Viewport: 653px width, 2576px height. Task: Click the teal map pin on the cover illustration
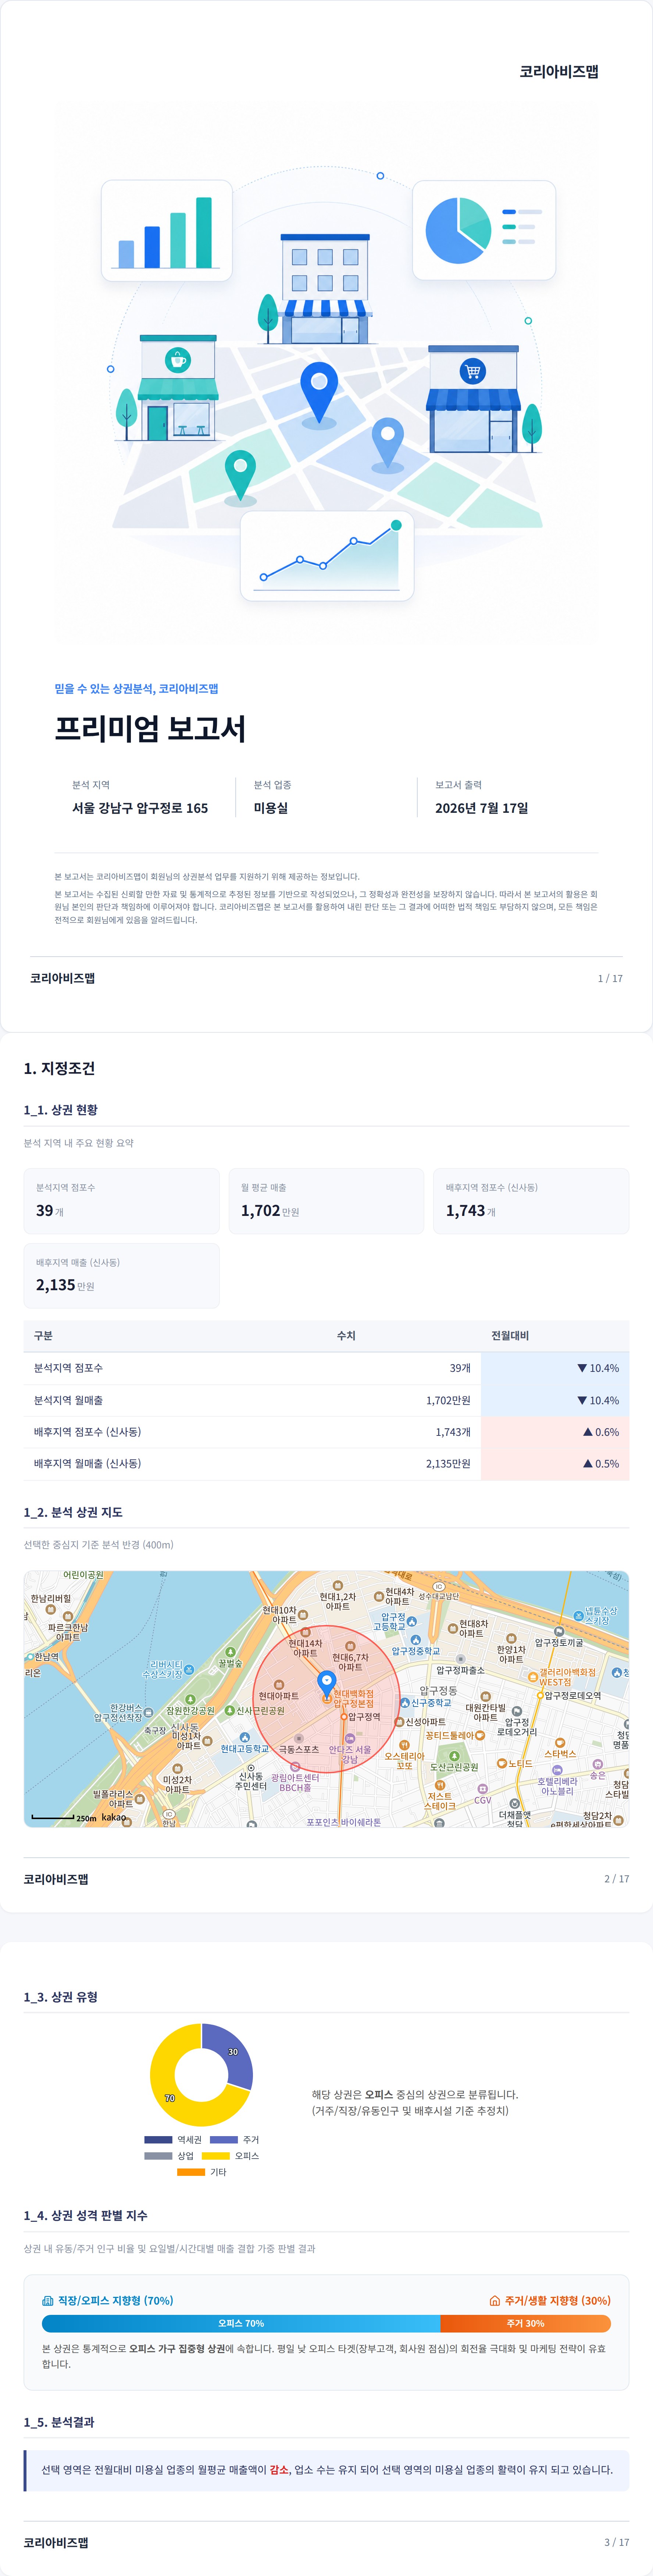click(x=240, y=475)
